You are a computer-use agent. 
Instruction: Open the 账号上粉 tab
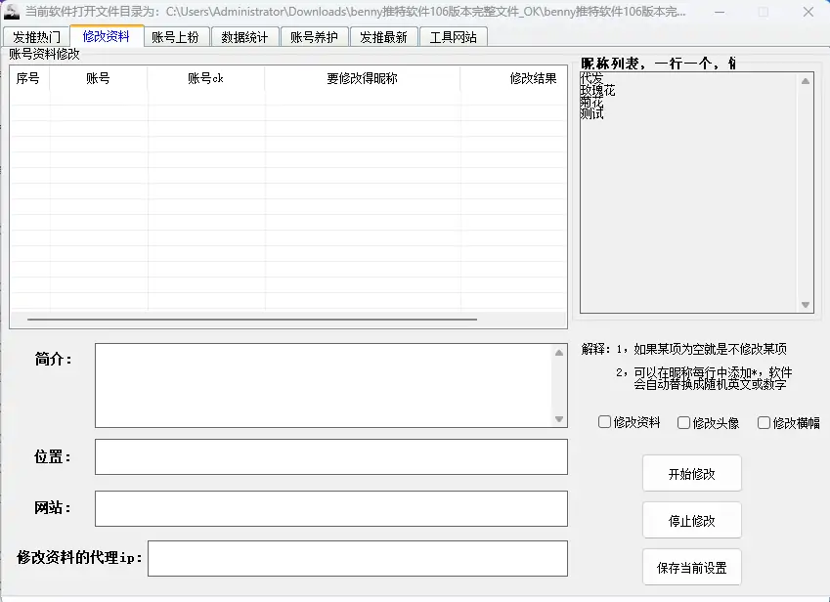coord(175,37)
